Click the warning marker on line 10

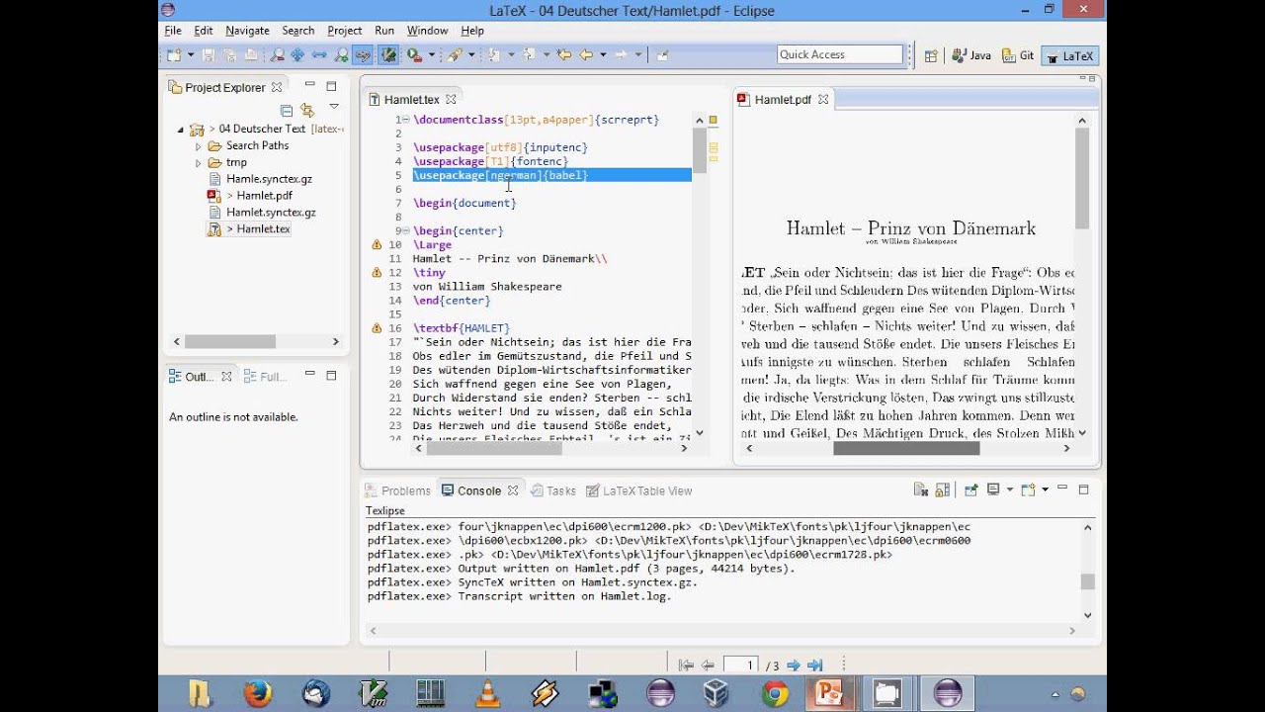point(377,244)
